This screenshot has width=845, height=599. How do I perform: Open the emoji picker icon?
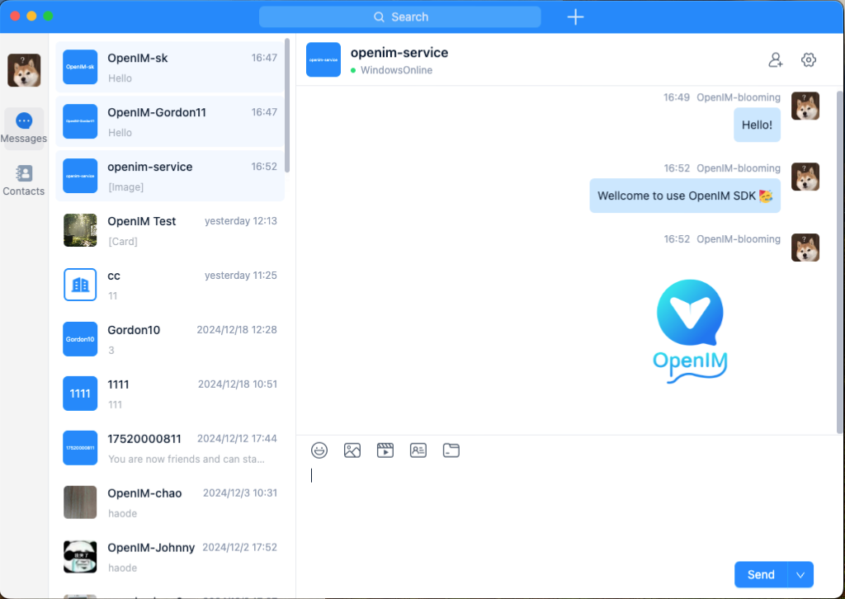(319, 450)
